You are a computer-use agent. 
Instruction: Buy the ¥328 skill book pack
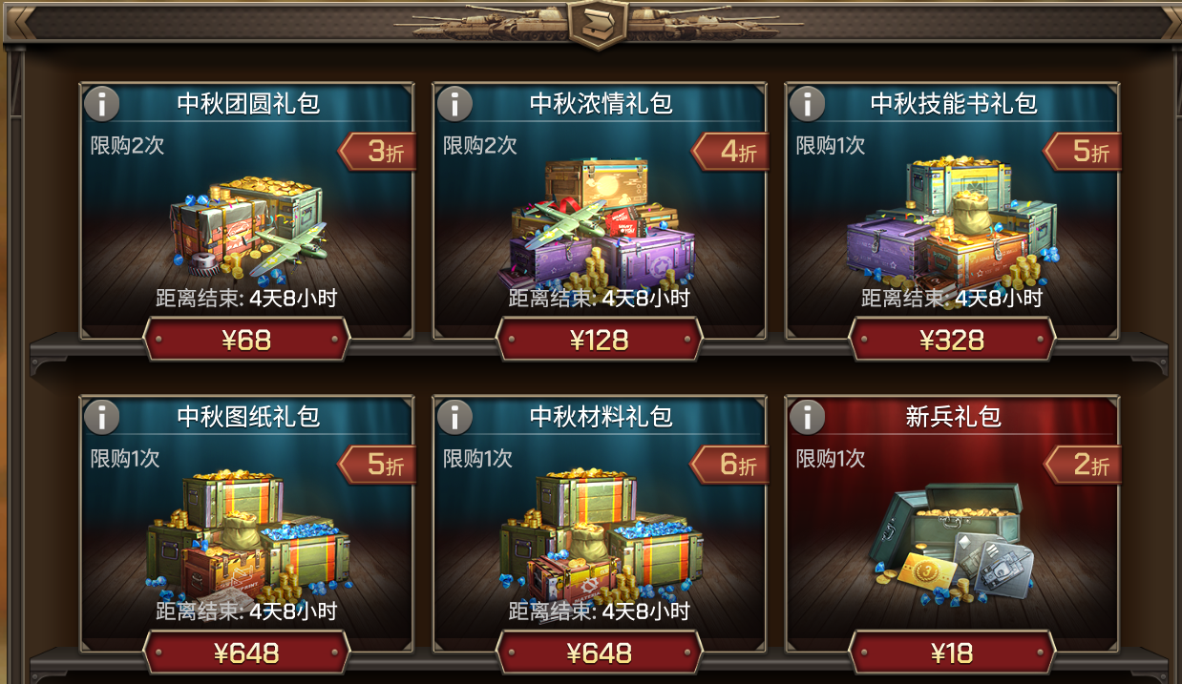(953, 340)
